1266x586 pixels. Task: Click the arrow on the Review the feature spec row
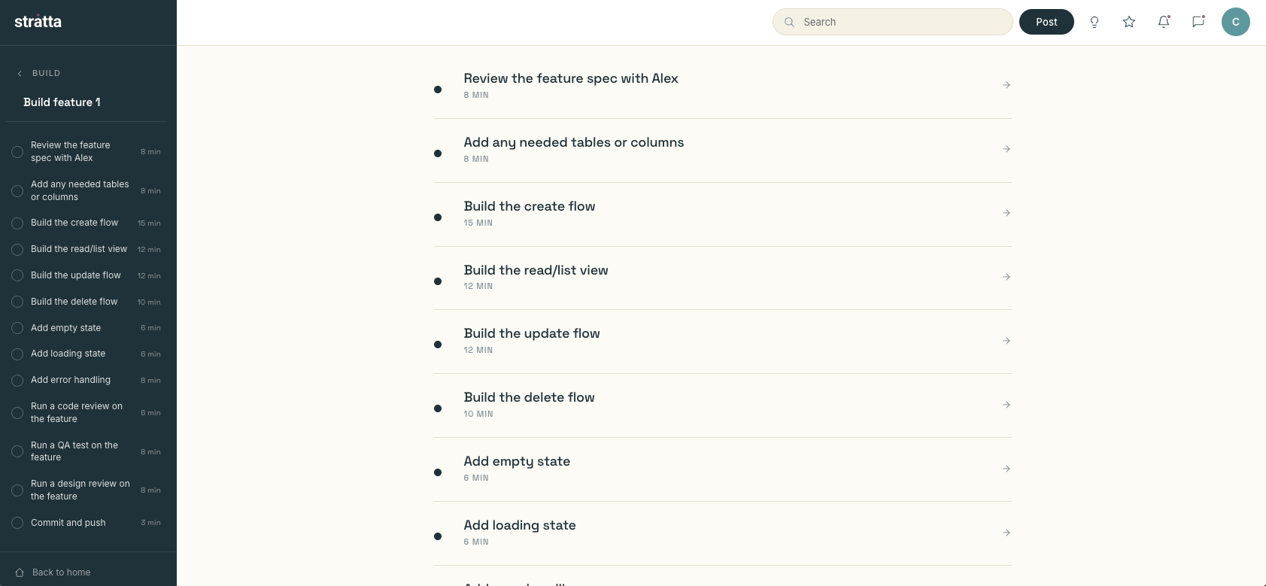point(1006,85)
